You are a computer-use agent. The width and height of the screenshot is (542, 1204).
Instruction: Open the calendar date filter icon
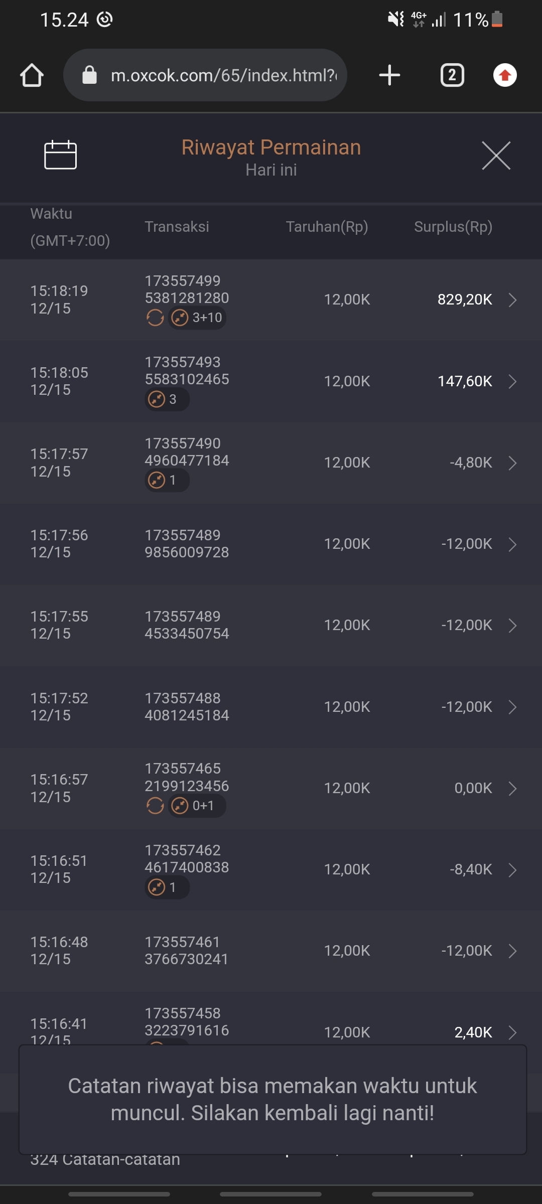coord(60,155)
